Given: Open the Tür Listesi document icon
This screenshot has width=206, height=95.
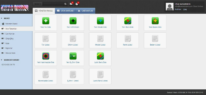Looking at the screenshot, I should [x=46, y=39].
